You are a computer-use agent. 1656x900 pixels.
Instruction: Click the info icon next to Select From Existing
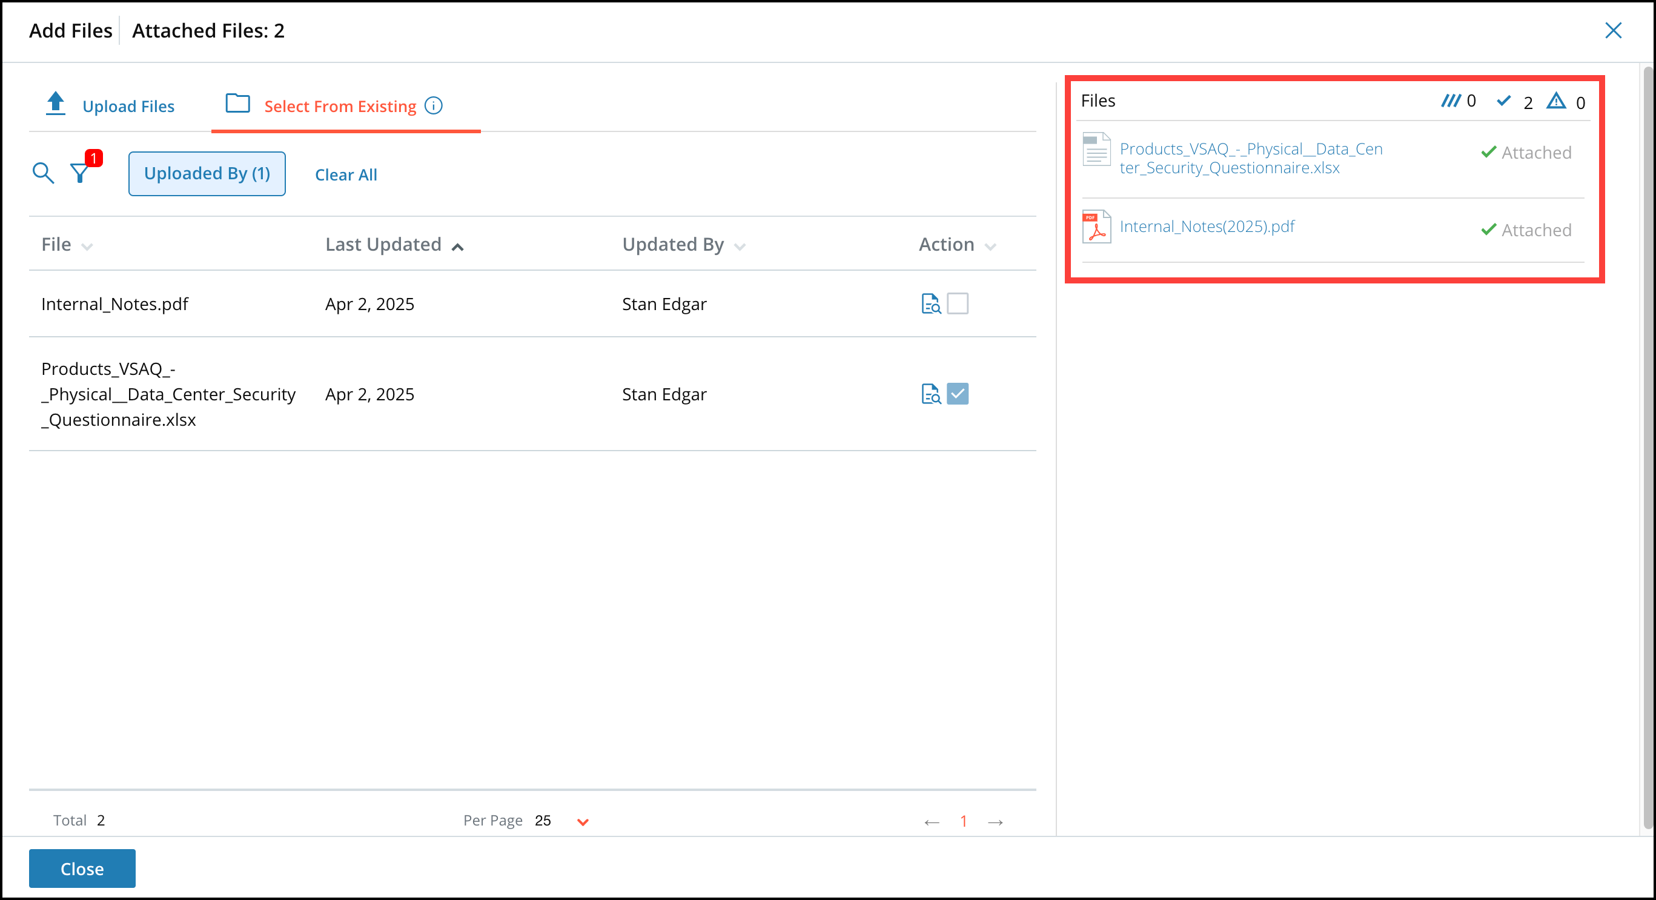[x=433, y=105]
